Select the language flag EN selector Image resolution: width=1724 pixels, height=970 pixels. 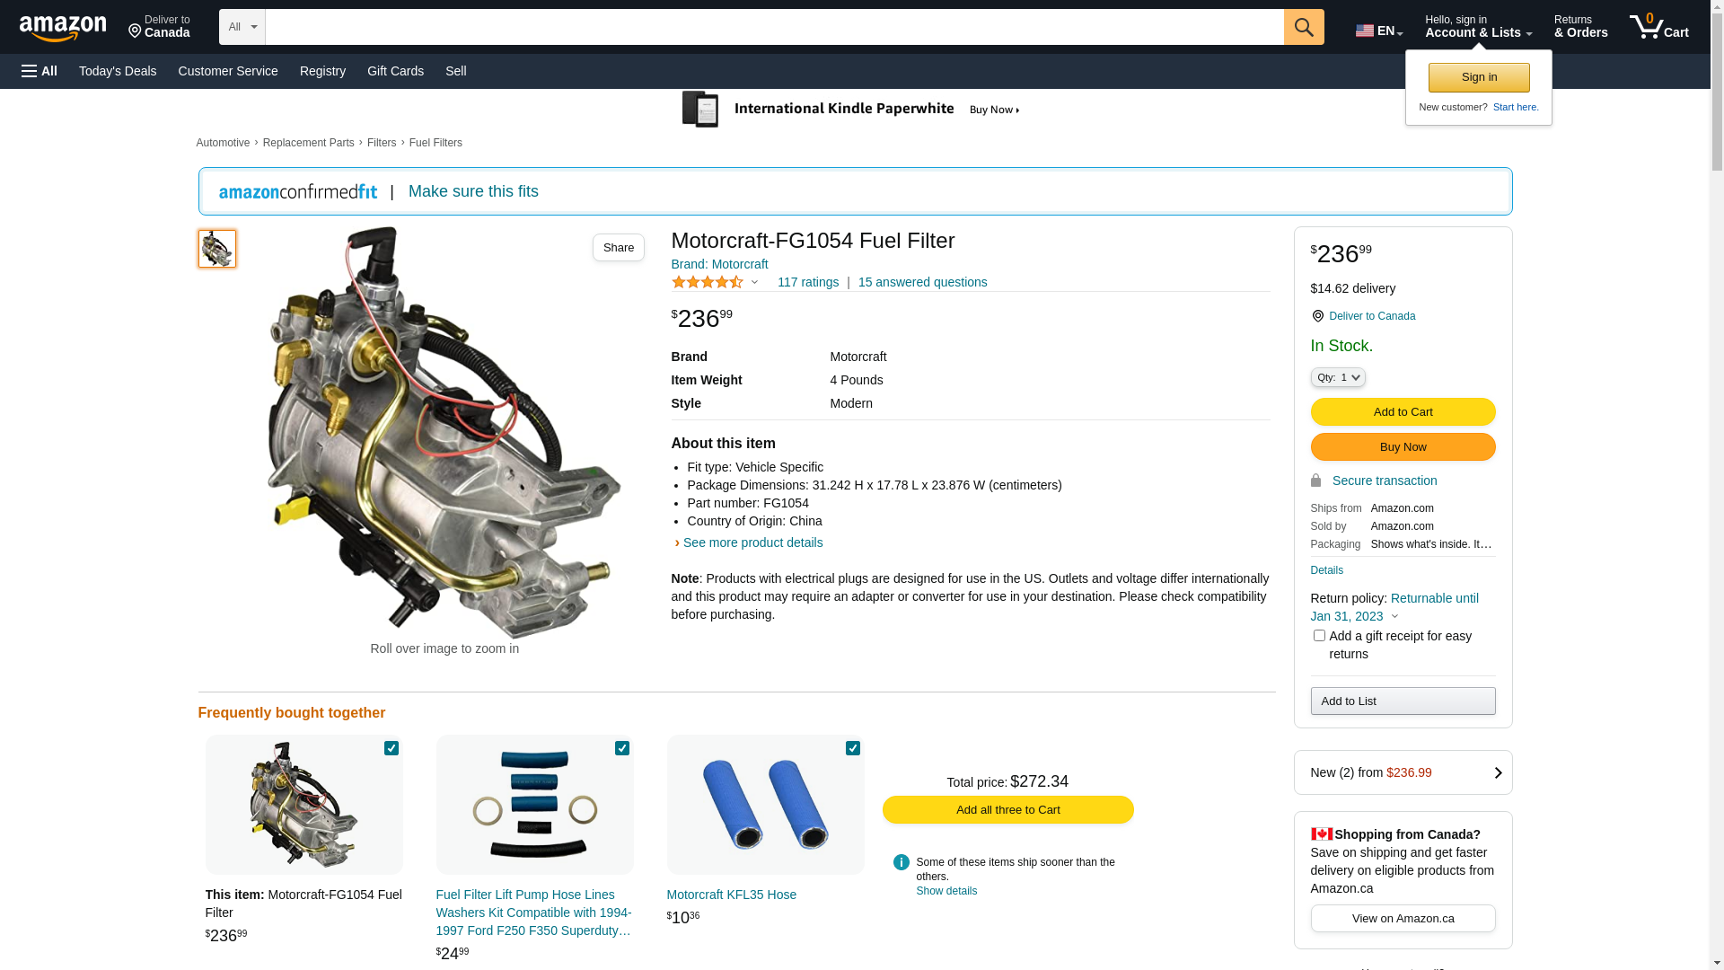tap(1378, 31)
